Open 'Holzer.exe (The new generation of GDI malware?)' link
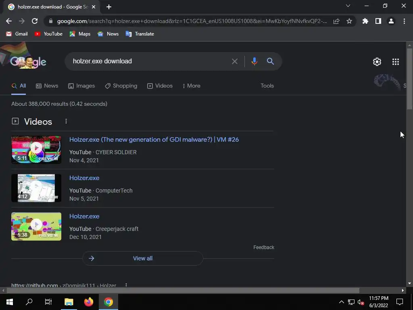Viewport: 413px width, 310px height. pyautogui.click(x=154, y=139)
